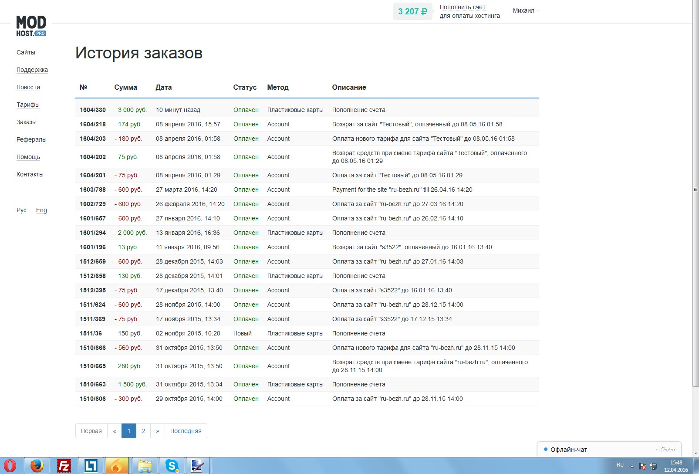Jump to Последняя page
The image size is (699, 474).
(186, 431)
